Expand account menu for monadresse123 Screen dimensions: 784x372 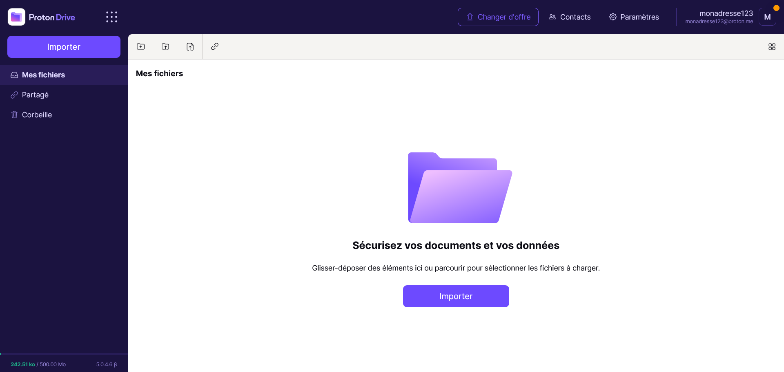click(x=719, y=17)
